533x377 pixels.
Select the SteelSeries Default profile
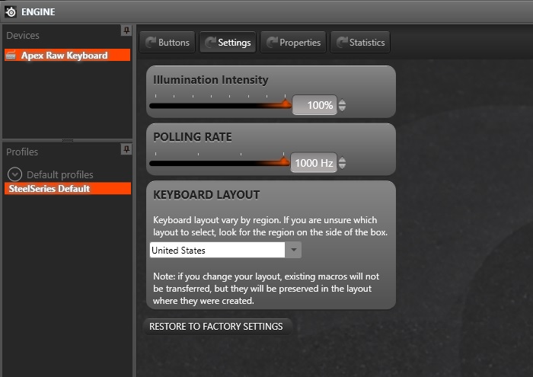pyautogui.click(x=68, y=189)
